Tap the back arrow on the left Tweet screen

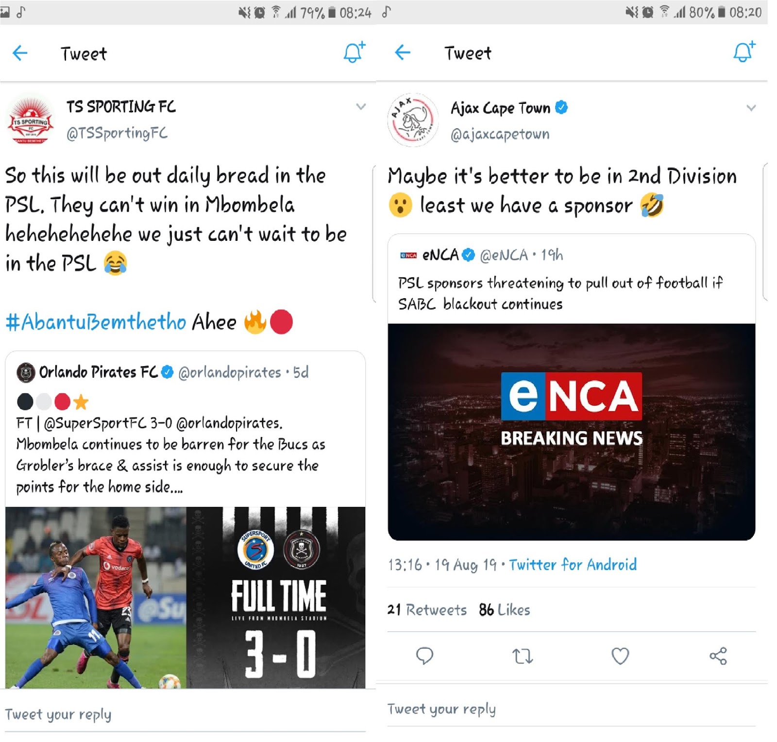tap(19, 53)
